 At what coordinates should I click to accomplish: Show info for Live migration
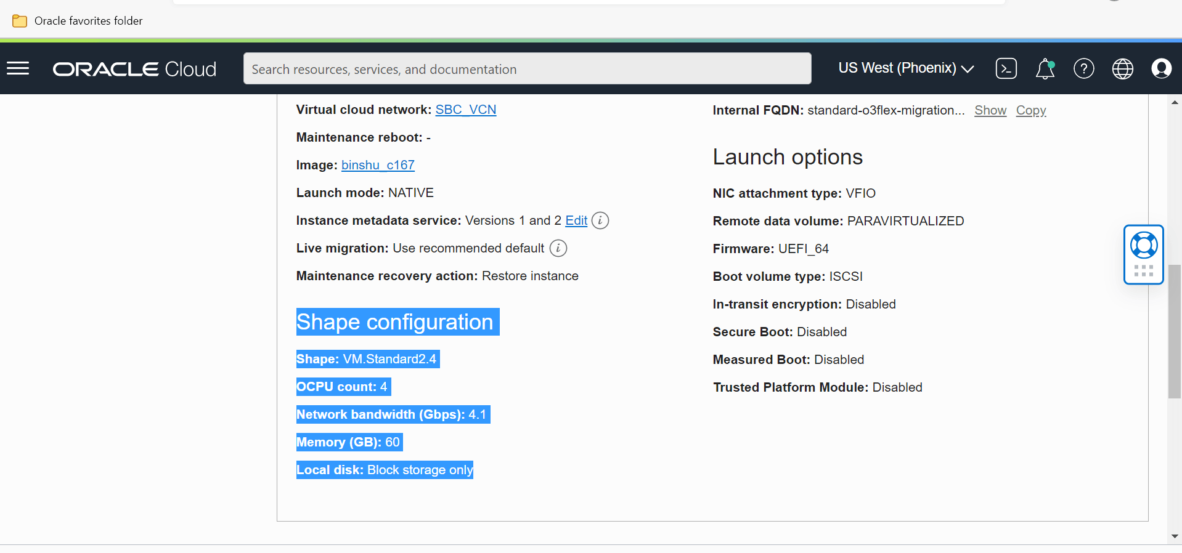558,248
